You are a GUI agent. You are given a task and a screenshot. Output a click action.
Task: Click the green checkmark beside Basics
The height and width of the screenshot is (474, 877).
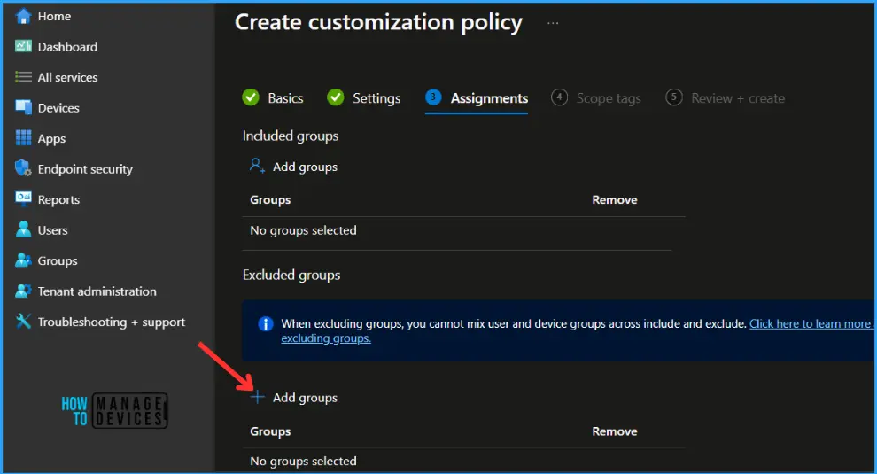(x=251, y=97)
